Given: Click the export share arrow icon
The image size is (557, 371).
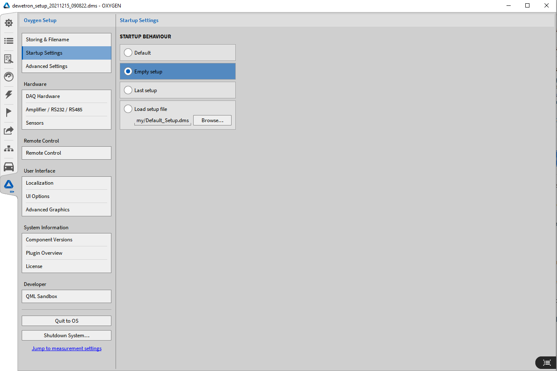Looking at the screenshot, I should point(9,131).
